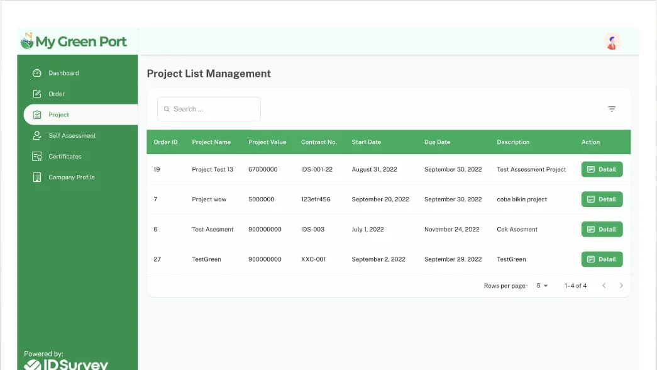Open Detail for Test Asesment

(602, 230)
